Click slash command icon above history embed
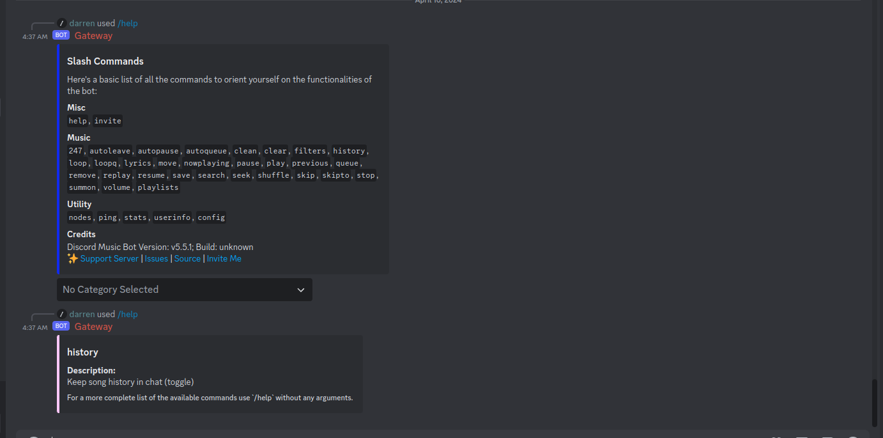Screen dimensions: 883x438 pos(62,314)
